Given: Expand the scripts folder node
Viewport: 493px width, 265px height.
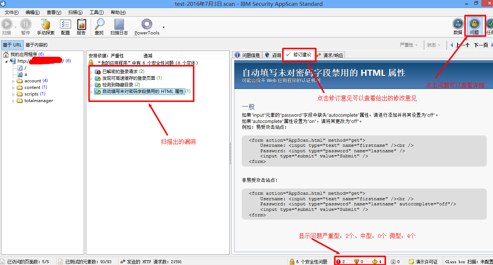Looking at the screenshot, I should tap(14, 94).
